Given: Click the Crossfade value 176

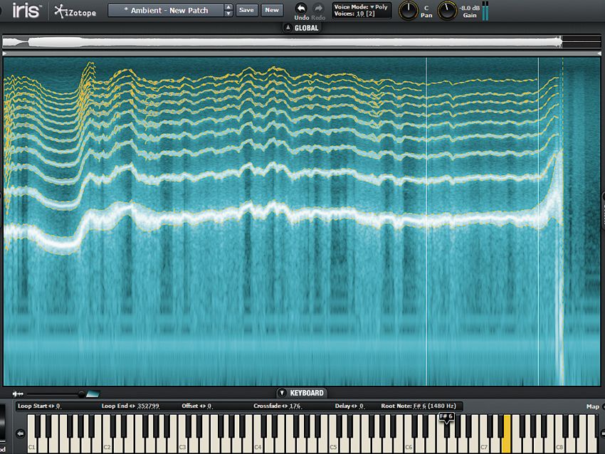Looking at the screenshot, I should click(295, 406).
